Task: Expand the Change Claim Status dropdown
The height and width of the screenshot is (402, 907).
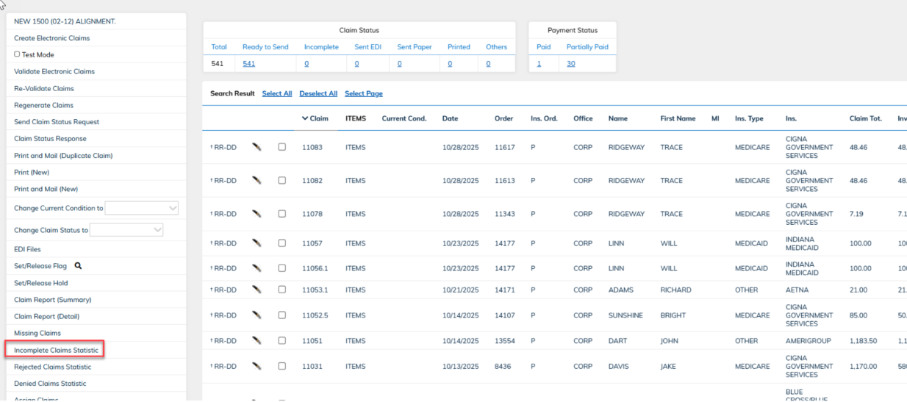Action: click(126, 230)
